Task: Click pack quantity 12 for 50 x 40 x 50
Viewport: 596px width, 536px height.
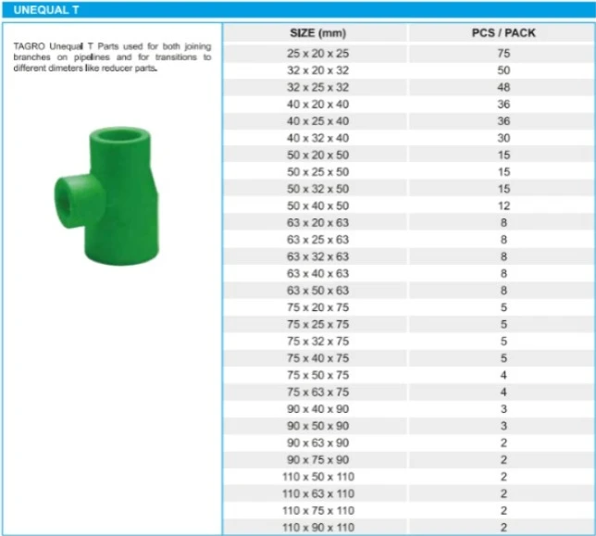Action: (503, 206)
